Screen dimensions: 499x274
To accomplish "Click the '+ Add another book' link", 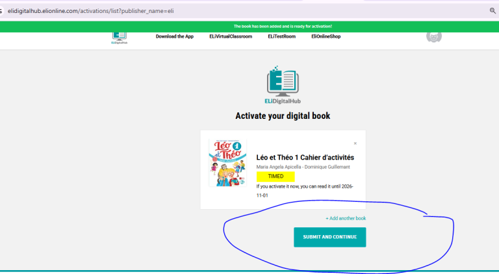I will 346,218.
